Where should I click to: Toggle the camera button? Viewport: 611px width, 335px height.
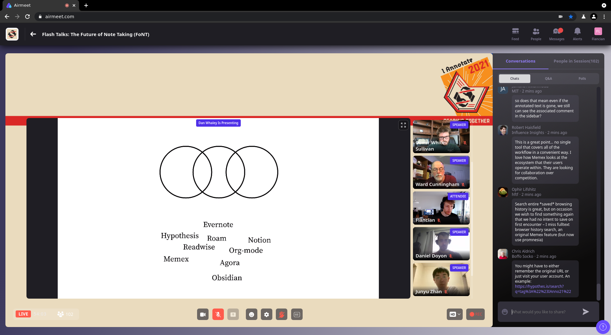203,315
